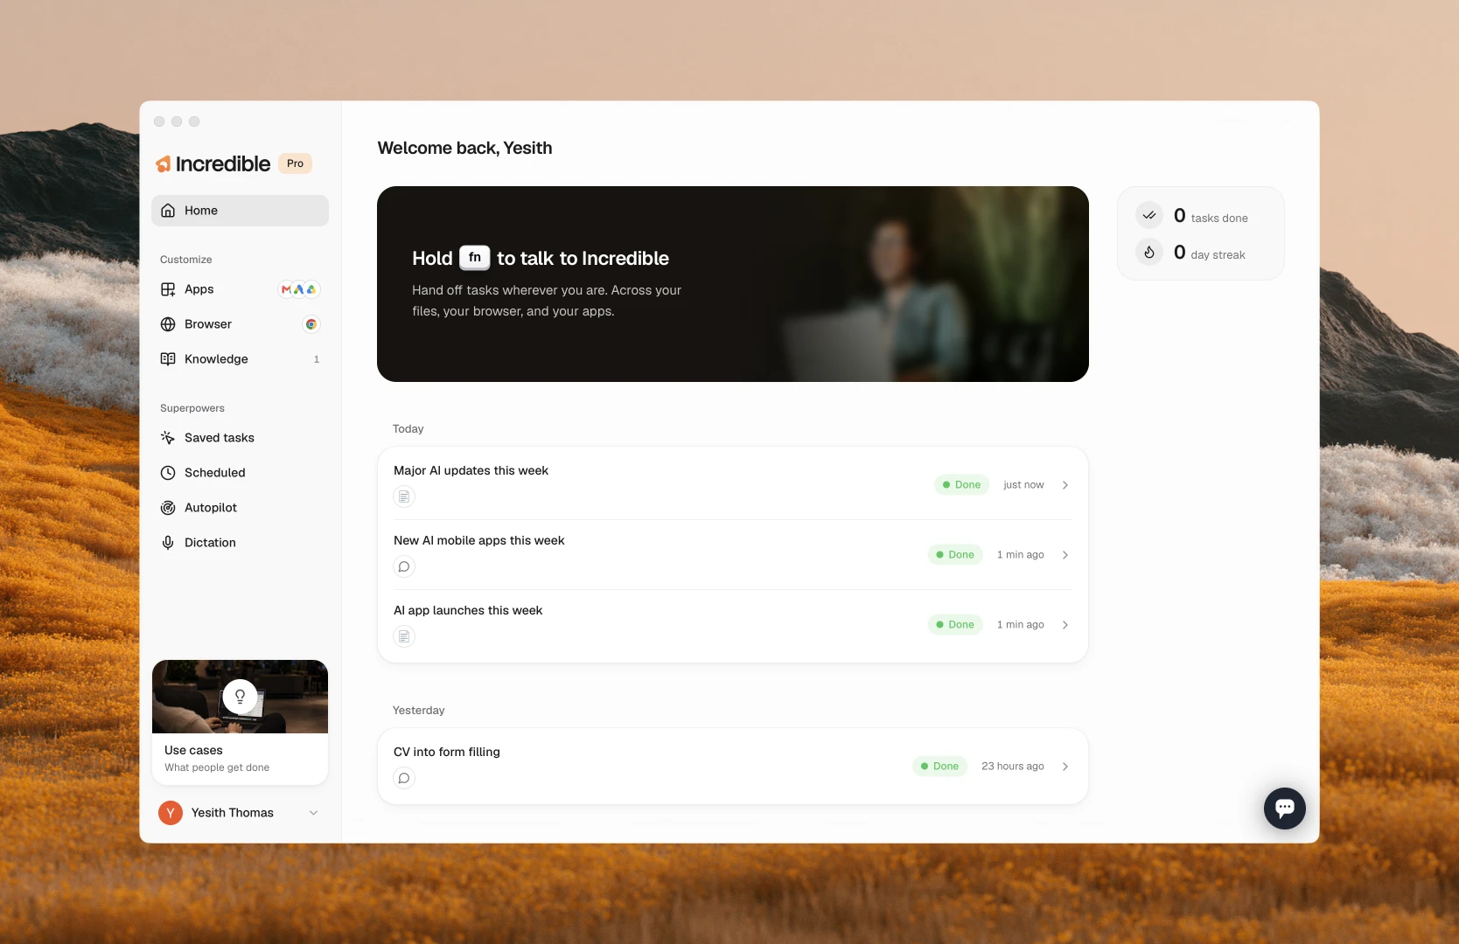The image size is (1459, 944).
Task: Click the Yesith Thomas name label
Action: (233, 813)
